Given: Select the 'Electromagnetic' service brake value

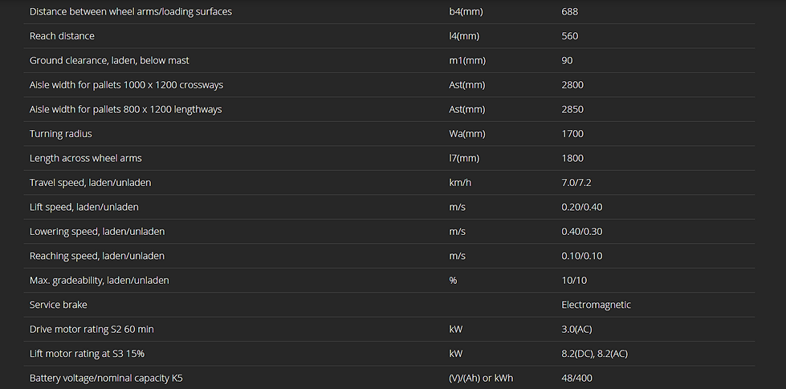Looking at the screenshot, I should click(x=596, y=305).
